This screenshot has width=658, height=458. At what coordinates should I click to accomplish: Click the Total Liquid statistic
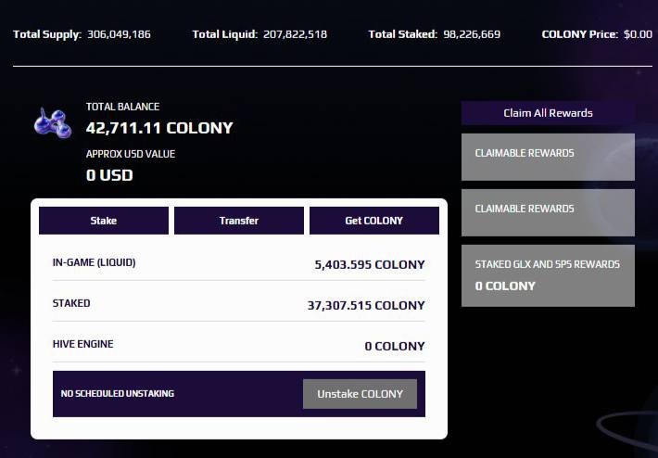259,34
